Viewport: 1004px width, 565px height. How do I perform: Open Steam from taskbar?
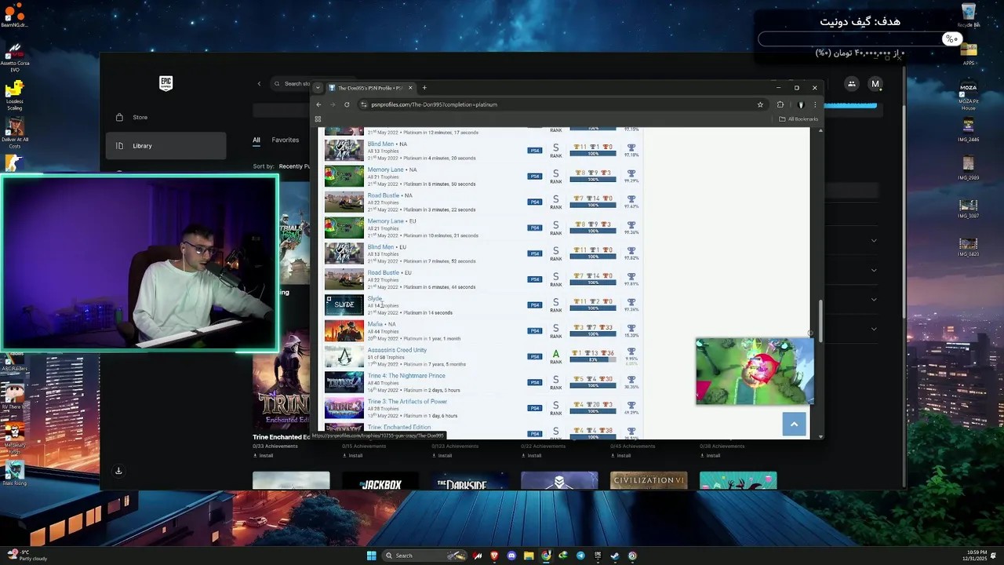[x=615, y=556]
